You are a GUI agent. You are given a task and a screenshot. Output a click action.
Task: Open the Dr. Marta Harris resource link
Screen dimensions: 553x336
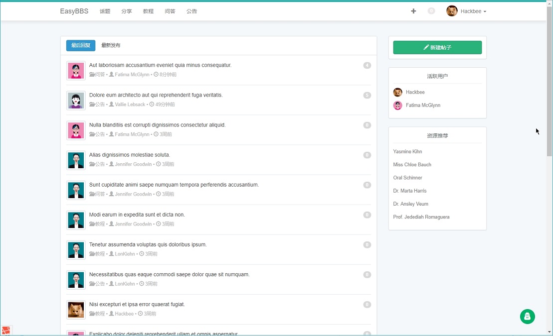pyautogui.click(x=409, y=191)
